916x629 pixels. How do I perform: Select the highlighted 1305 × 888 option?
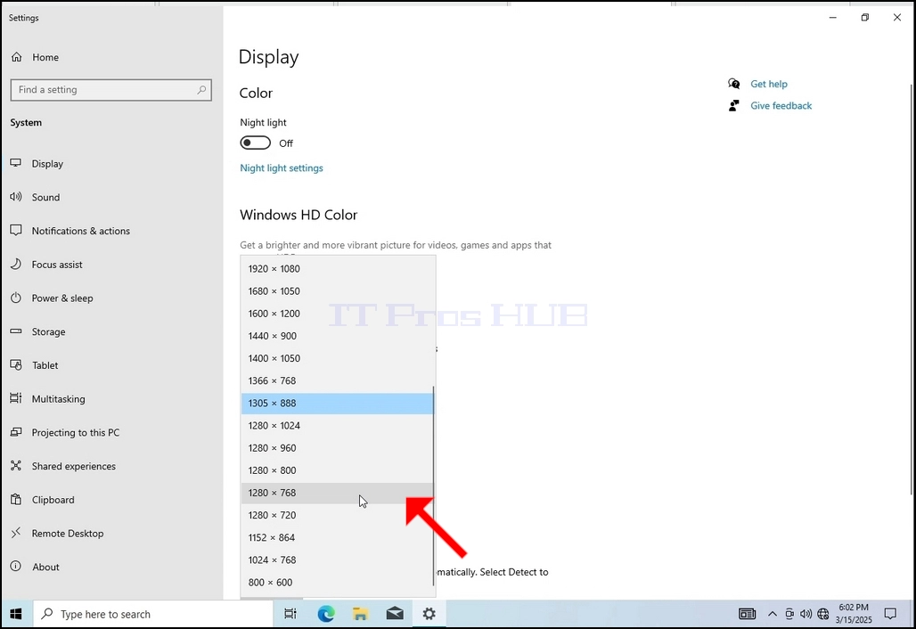click(x=338, y=403)
